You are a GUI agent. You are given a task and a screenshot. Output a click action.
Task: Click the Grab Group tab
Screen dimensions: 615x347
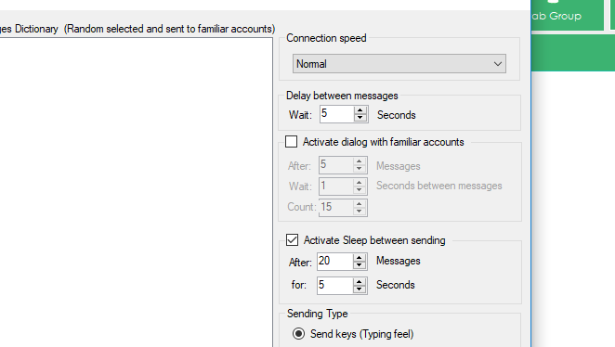click(x=567, y=15)
